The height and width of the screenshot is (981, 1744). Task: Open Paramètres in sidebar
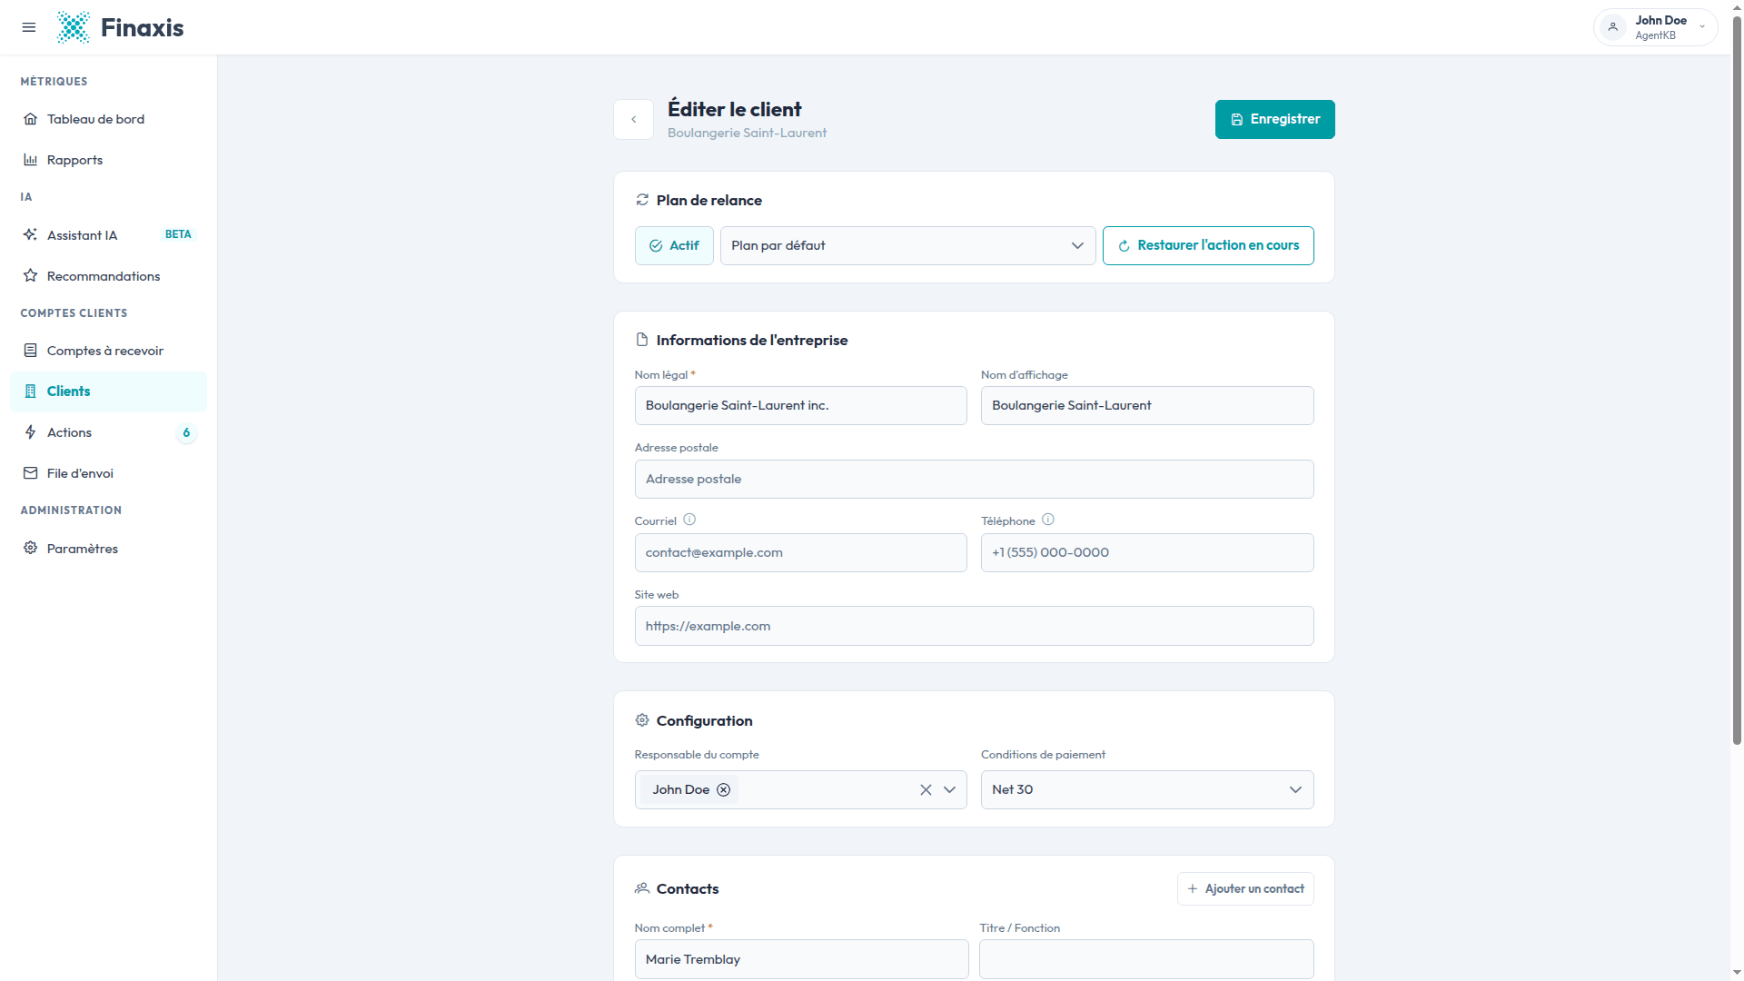[108, 549]
